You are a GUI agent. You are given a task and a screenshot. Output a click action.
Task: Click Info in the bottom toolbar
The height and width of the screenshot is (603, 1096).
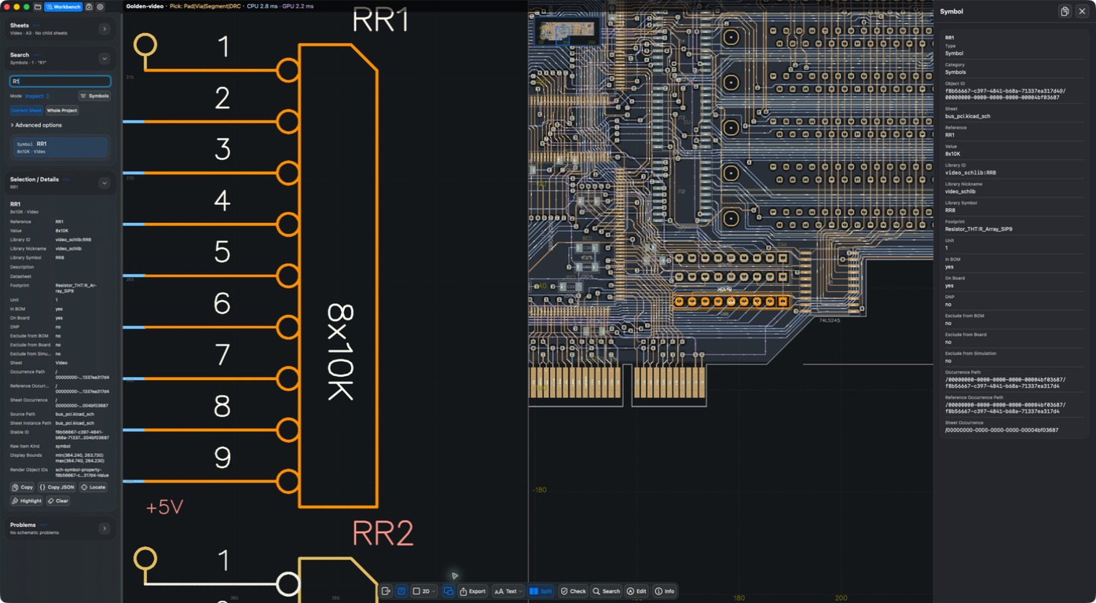pos(665,591)
